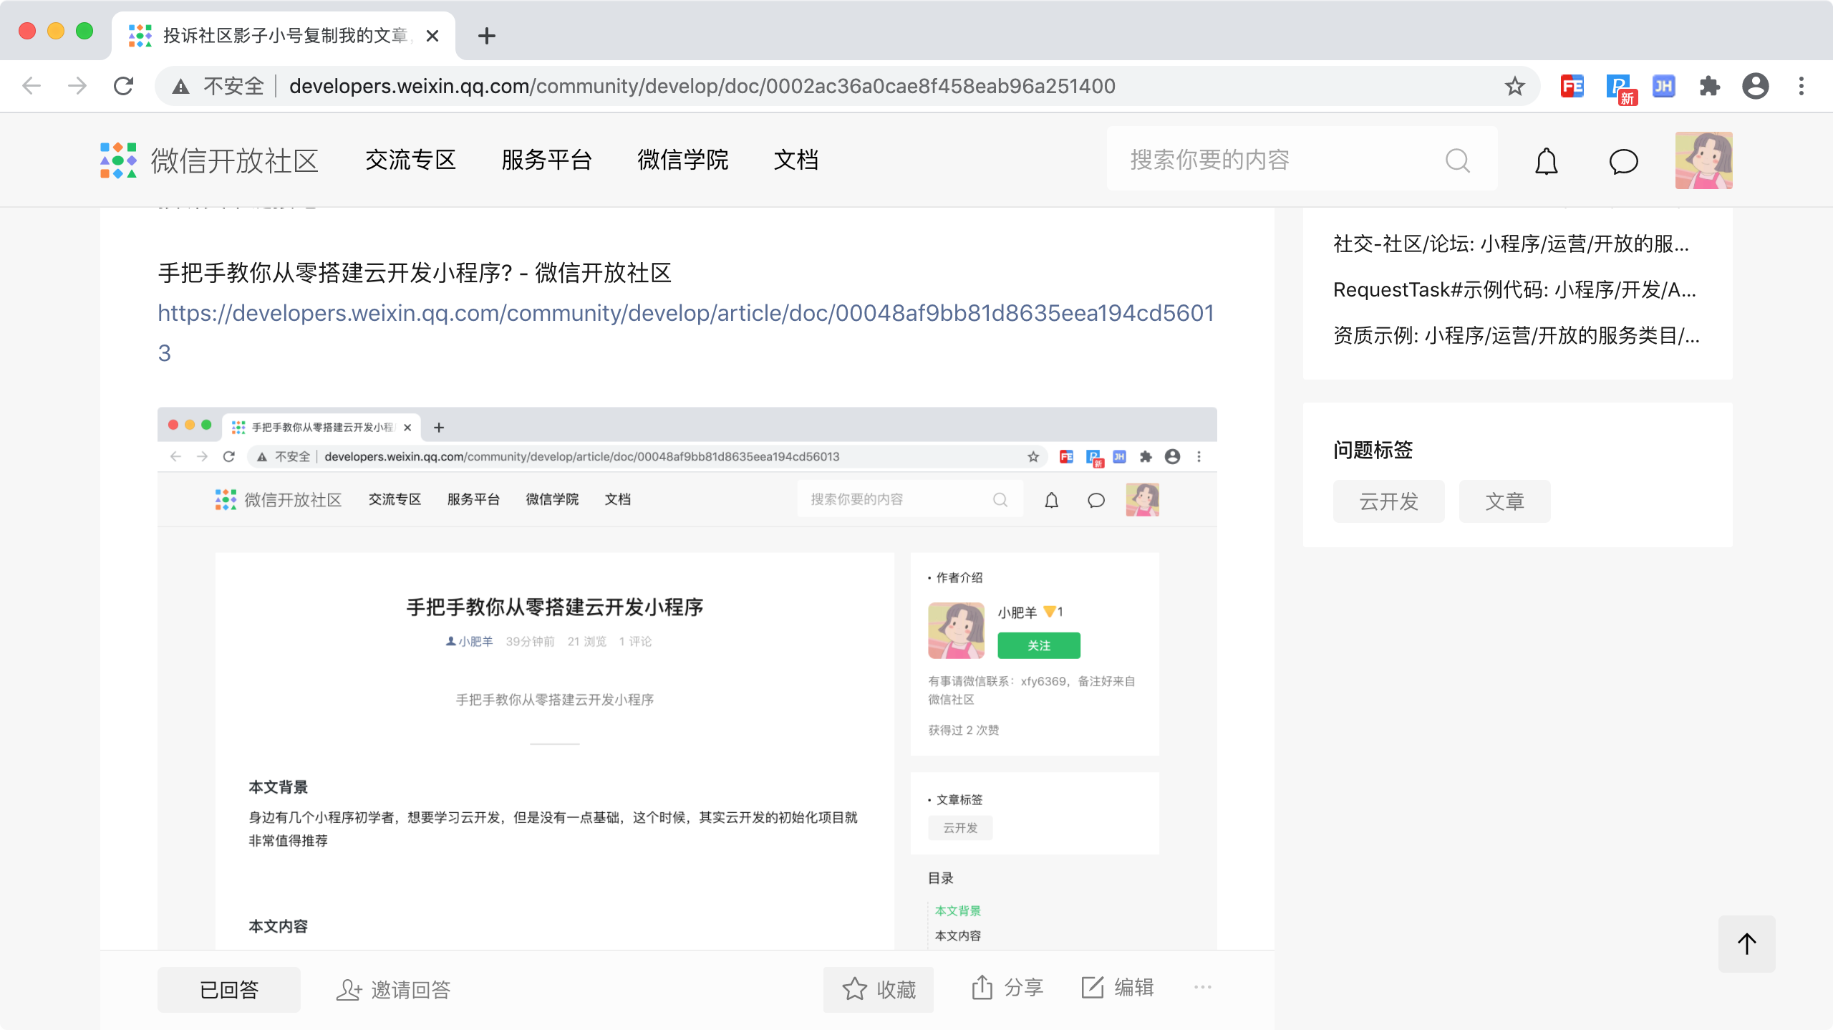Open the article hyperlink in post
This screenshot has height=1030, width=1833.
point(685,313)
